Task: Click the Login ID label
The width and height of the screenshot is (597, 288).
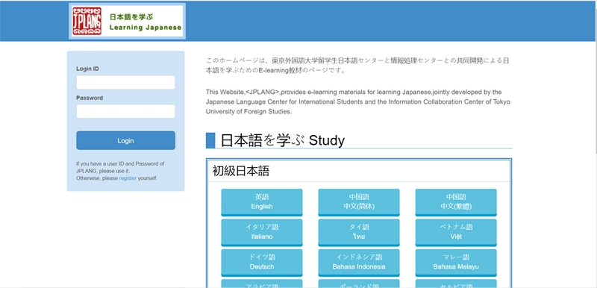Action: [87, 69]
